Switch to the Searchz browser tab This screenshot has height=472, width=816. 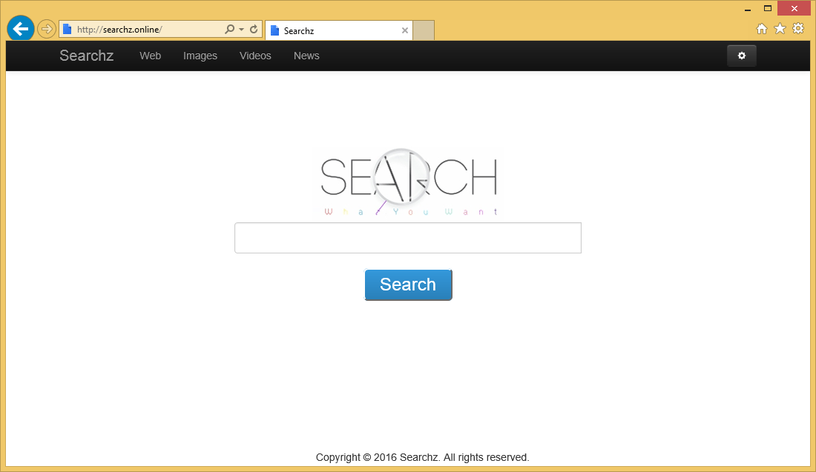click(x=338, y=30)
